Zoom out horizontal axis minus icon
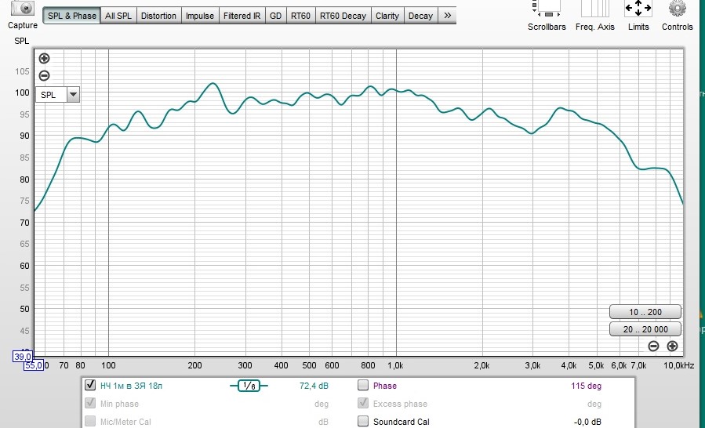The width and height of the screenshot is (705, 428). click(x=654, y=346)
